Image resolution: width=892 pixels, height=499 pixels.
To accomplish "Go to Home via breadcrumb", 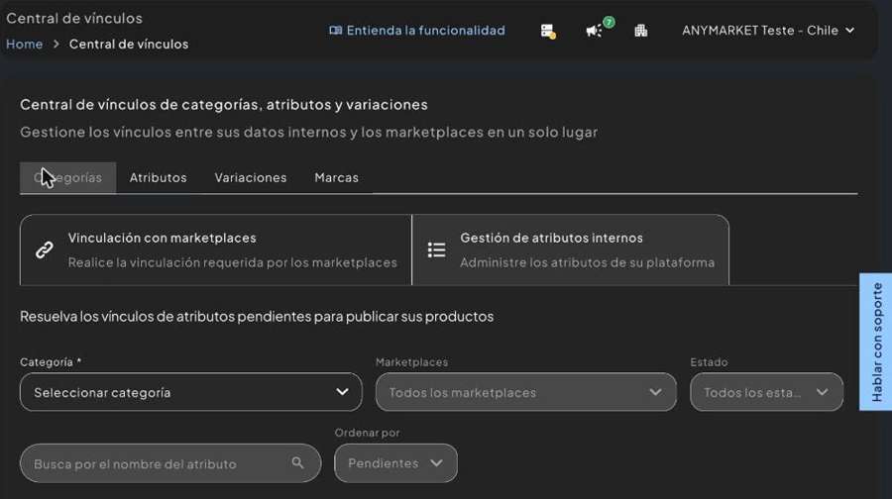I will coord(25,44).
